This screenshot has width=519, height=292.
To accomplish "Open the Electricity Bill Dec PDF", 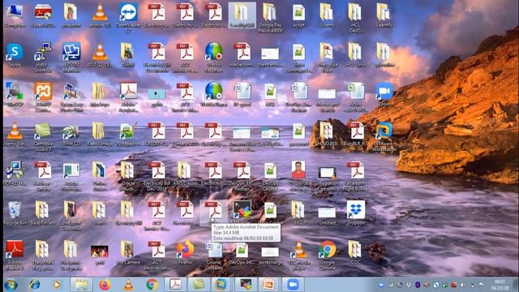I will tap(157, 177).
